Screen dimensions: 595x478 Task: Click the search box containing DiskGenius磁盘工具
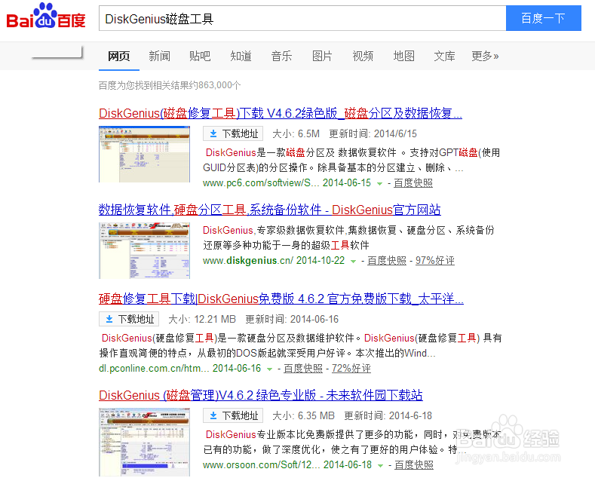point(302,18)
